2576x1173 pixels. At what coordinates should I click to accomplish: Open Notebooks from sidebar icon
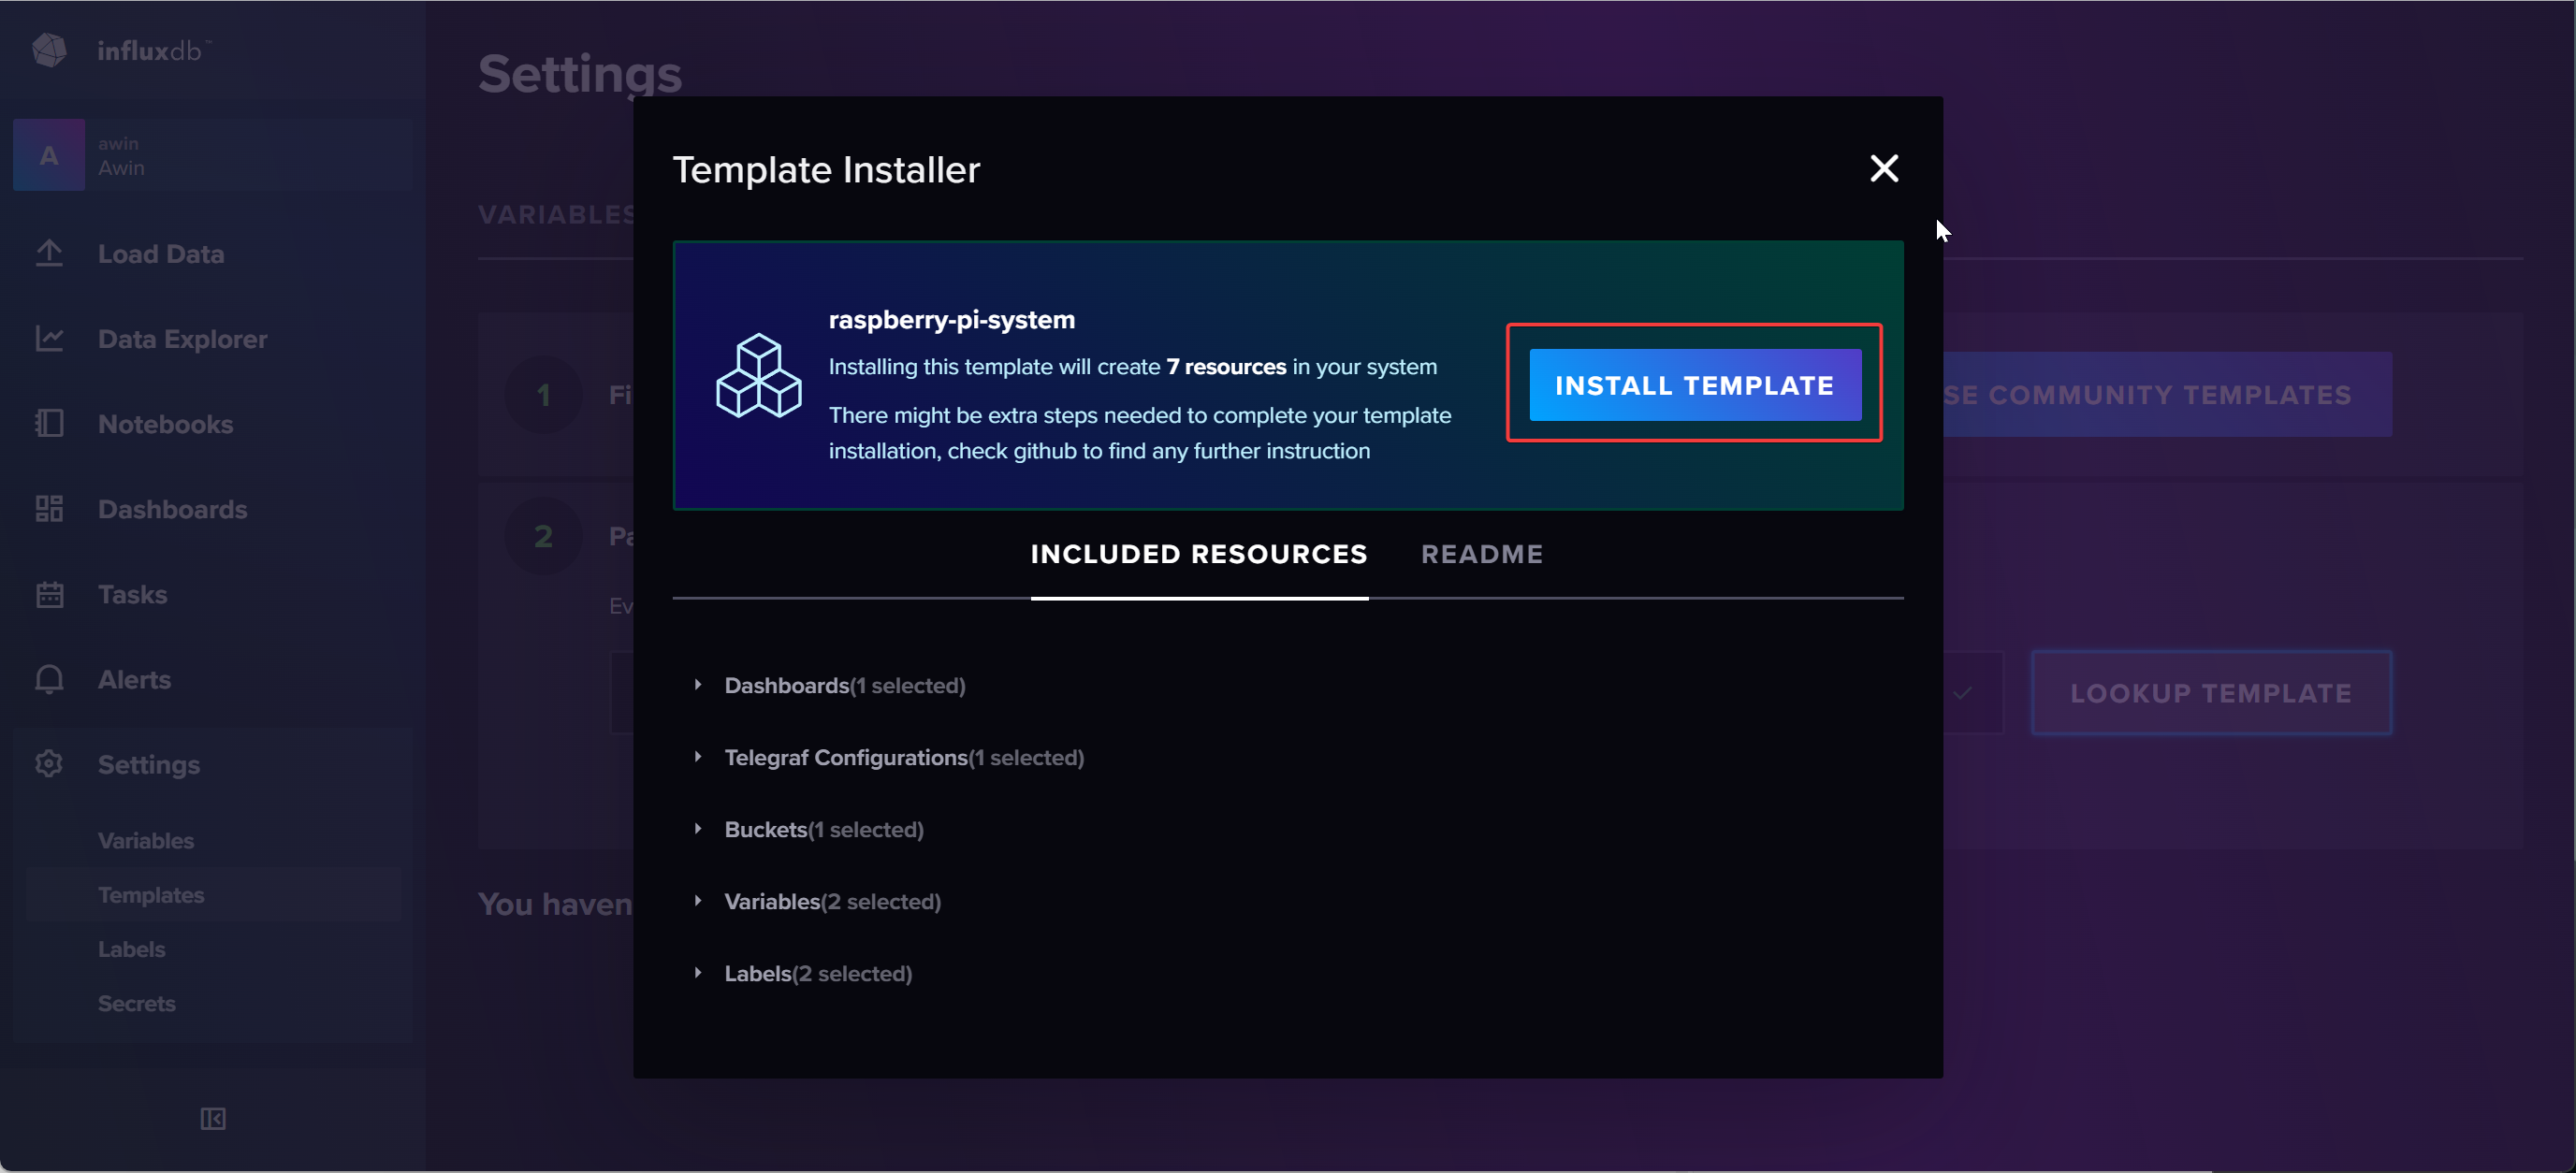49,424
